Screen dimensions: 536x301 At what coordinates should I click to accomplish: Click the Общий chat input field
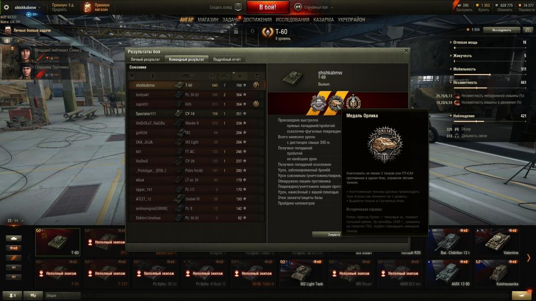coord(63,295)
